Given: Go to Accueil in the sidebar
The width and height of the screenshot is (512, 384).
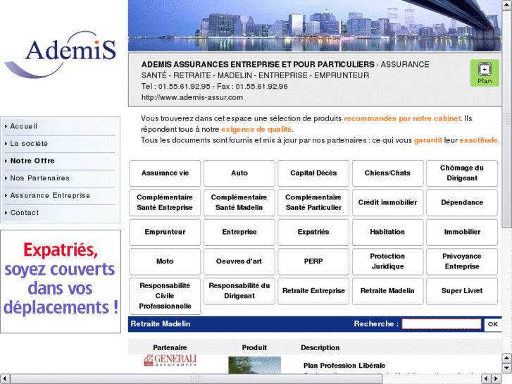Looking at the screenshot, I should [23, 126].
